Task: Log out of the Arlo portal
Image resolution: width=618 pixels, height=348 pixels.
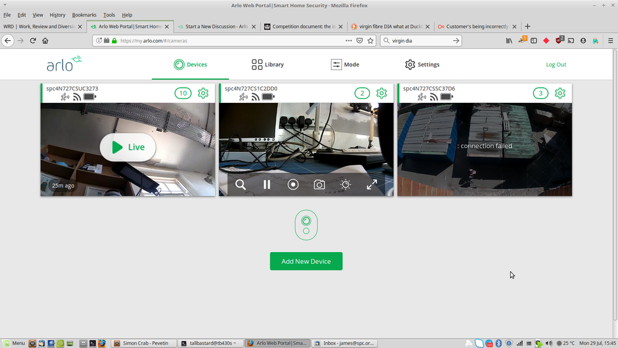Action: point(556,64)
